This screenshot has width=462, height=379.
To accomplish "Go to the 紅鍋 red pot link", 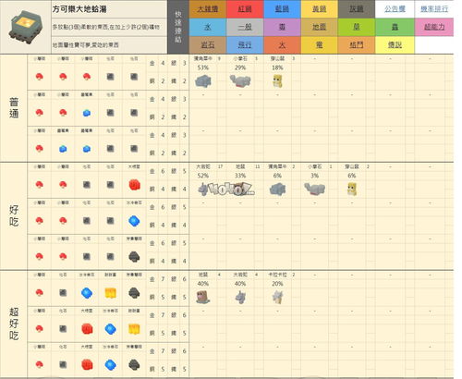I will click(x=245, y=9).
